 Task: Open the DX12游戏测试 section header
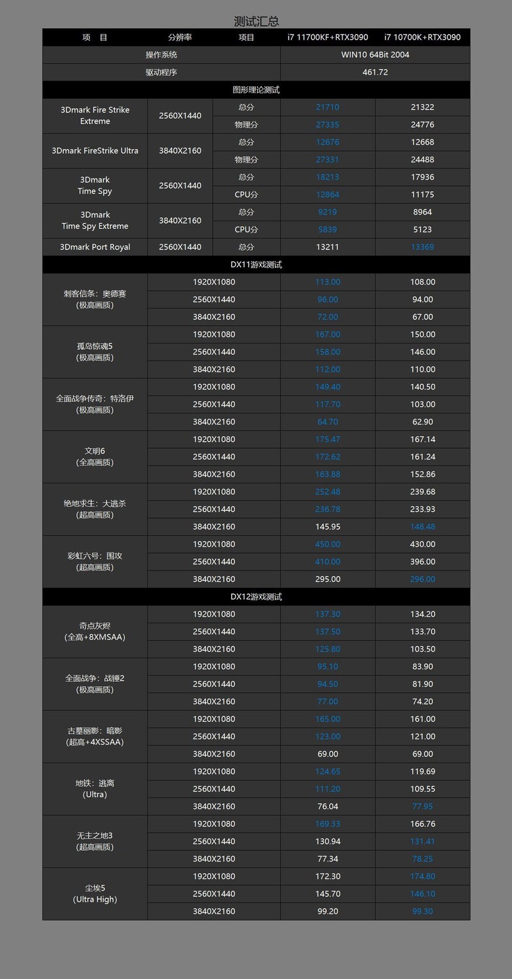tap(256, 597)
